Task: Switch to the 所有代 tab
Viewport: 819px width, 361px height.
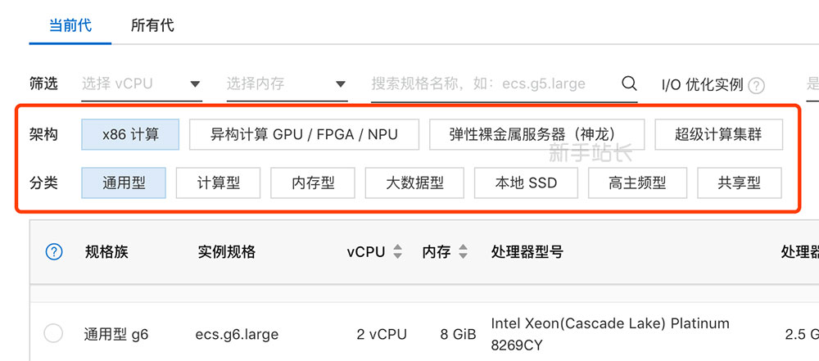Action: (152, 25)
